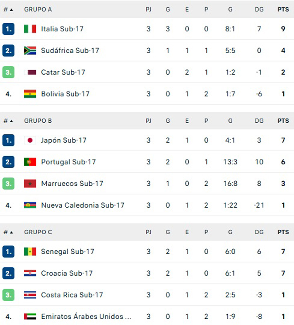
Task: Click the Morocco flag icon
Action: [30, 183]
